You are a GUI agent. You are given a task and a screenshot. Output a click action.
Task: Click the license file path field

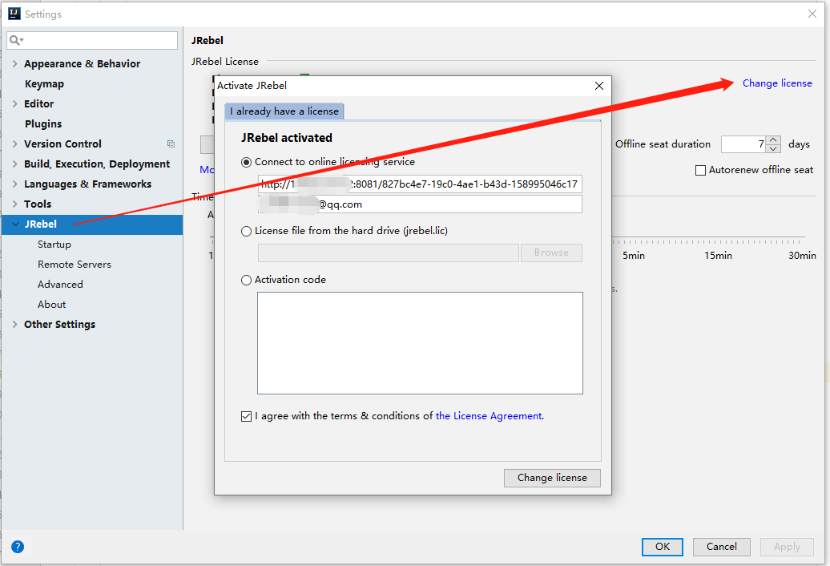pos(388,253)
